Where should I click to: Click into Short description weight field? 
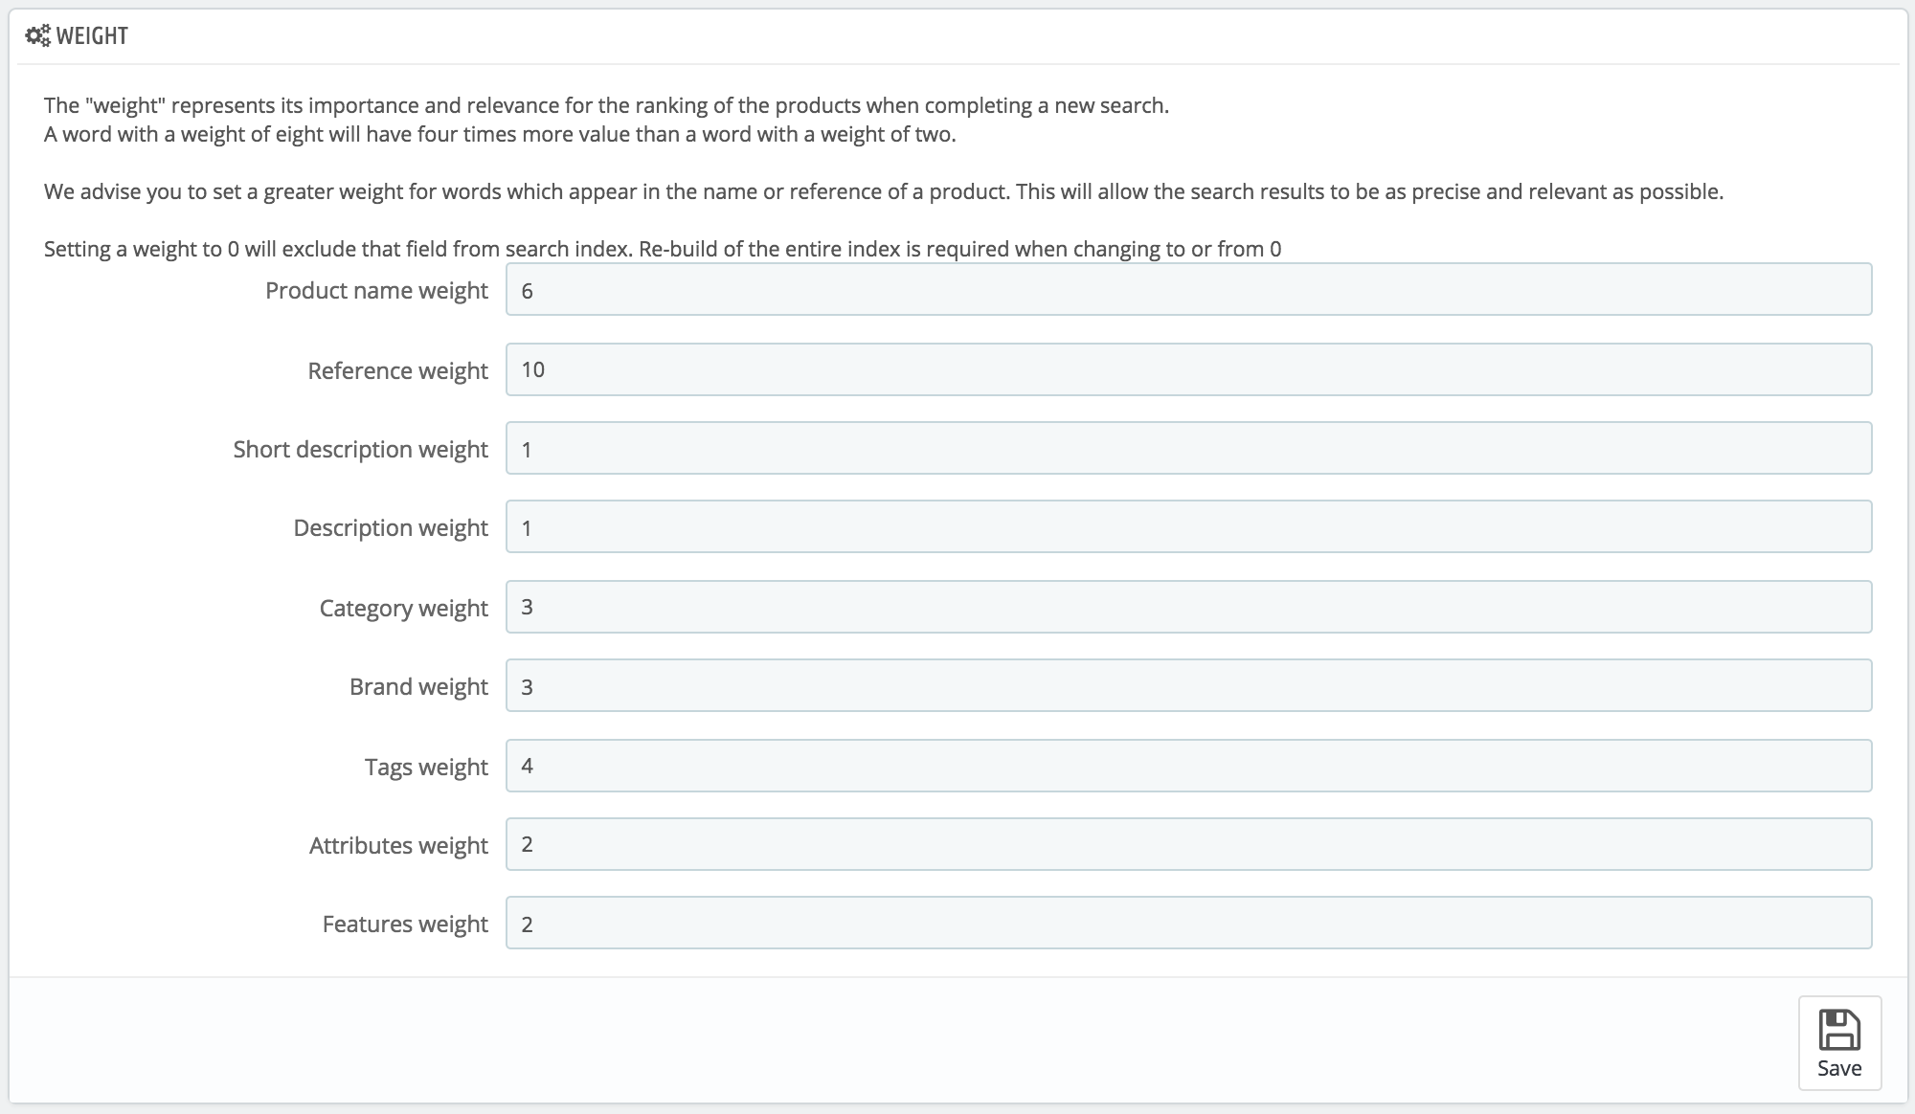(1187, 449)
